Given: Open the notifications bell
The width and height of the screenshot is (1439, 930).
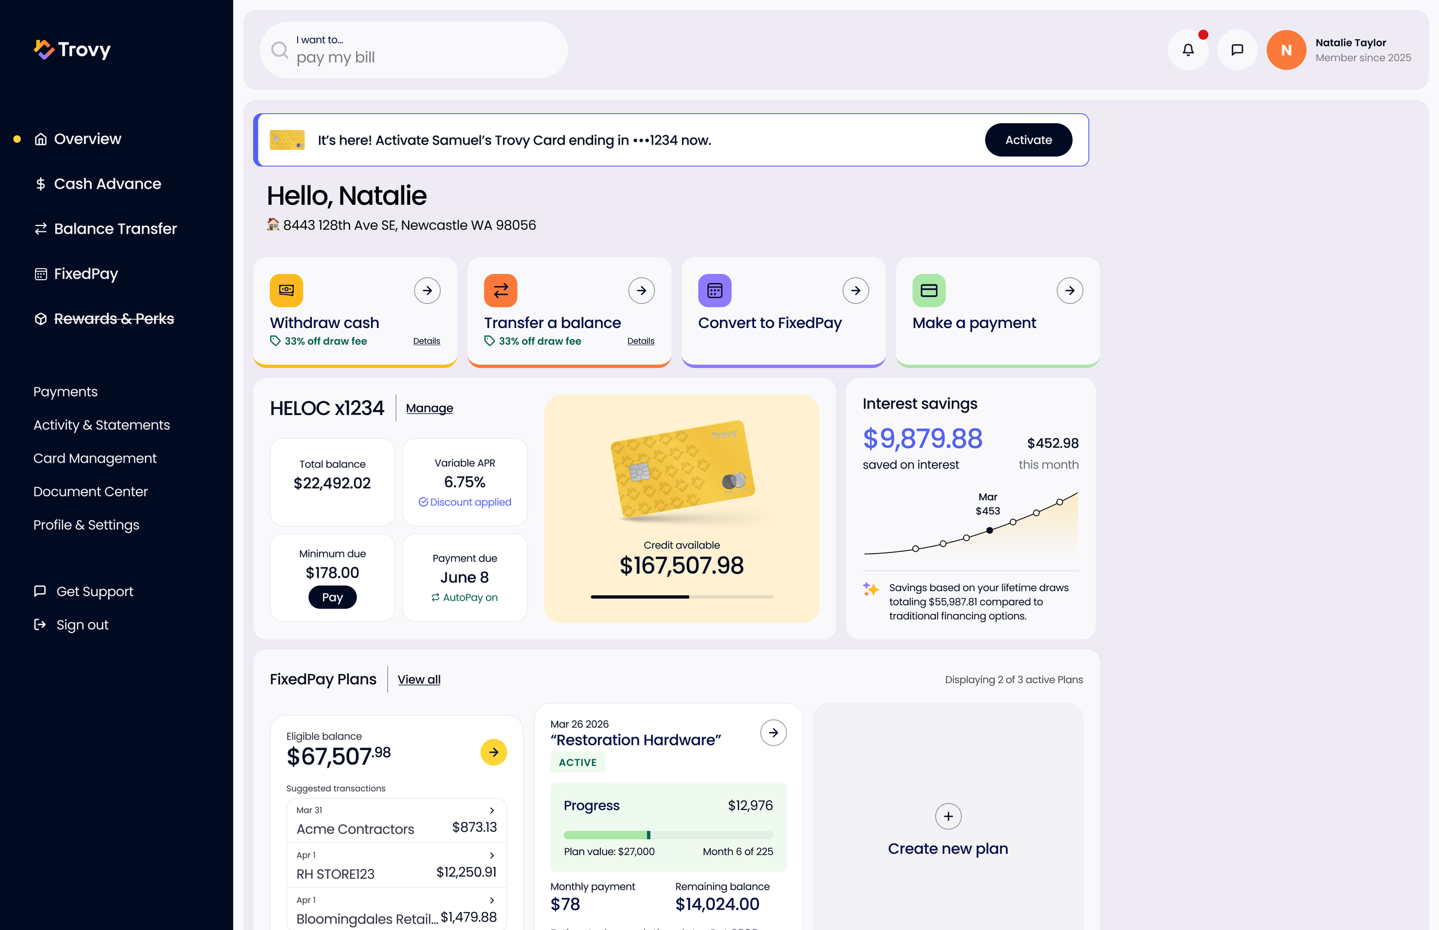Looking at the screenshot, I should point(1188,50).
